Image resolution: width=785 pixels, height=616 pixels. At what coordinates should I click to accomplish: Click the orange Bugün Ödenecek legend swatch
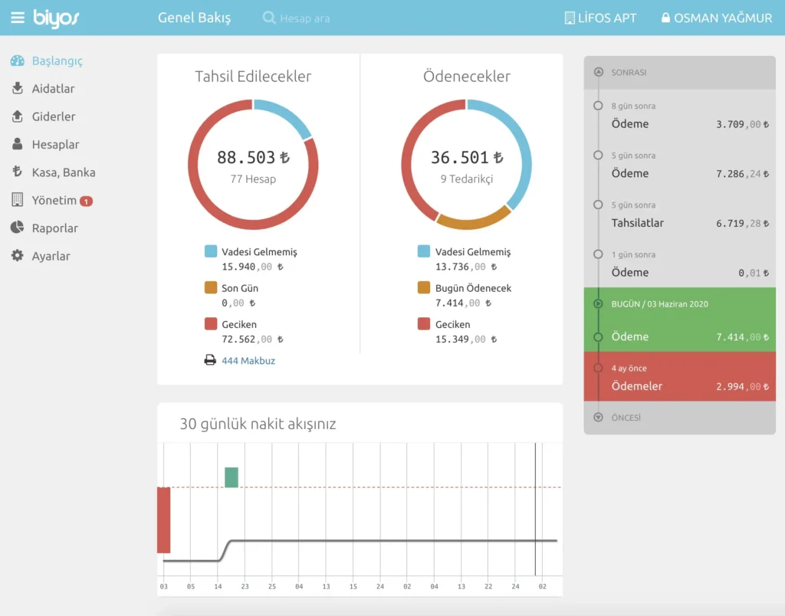pos(424,288)
